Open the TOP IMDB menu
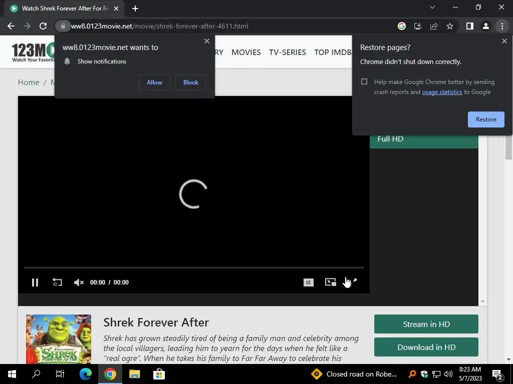This screenshot has width=513, height=384. coord(333,52)
